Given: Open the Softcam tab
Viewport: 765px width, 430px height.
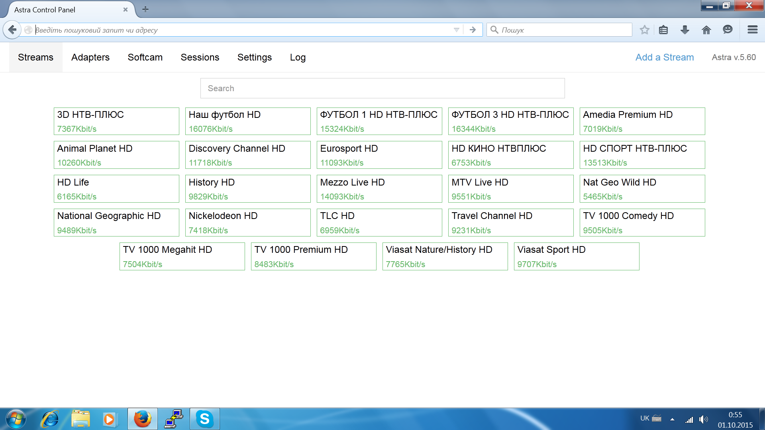Looking at the screenshot, I should (x=145, y=57).
